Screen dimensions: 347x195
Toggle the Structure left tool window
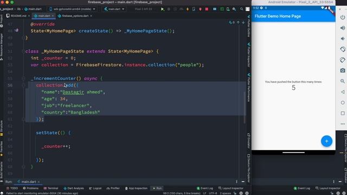pyautogui.click(x=2, y=128)
